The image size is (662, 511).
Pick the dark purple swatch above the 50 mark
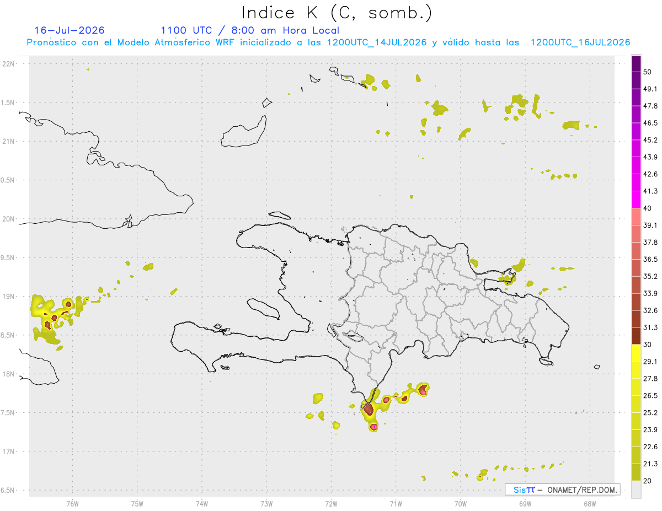(637, 64)
